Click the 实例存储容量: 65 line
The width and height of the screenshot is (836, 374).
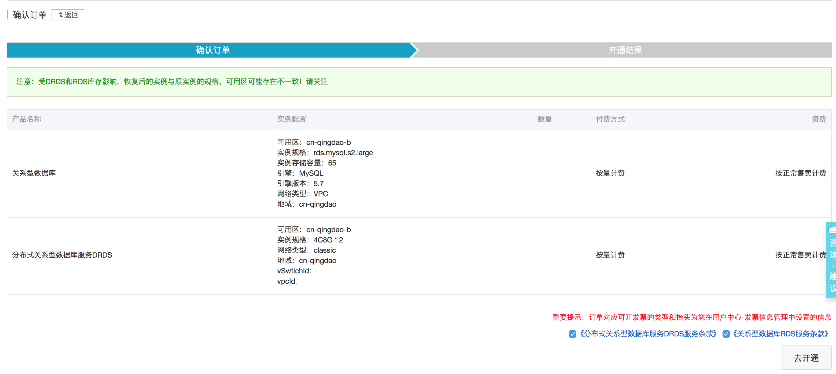click(x=307, y=163)
